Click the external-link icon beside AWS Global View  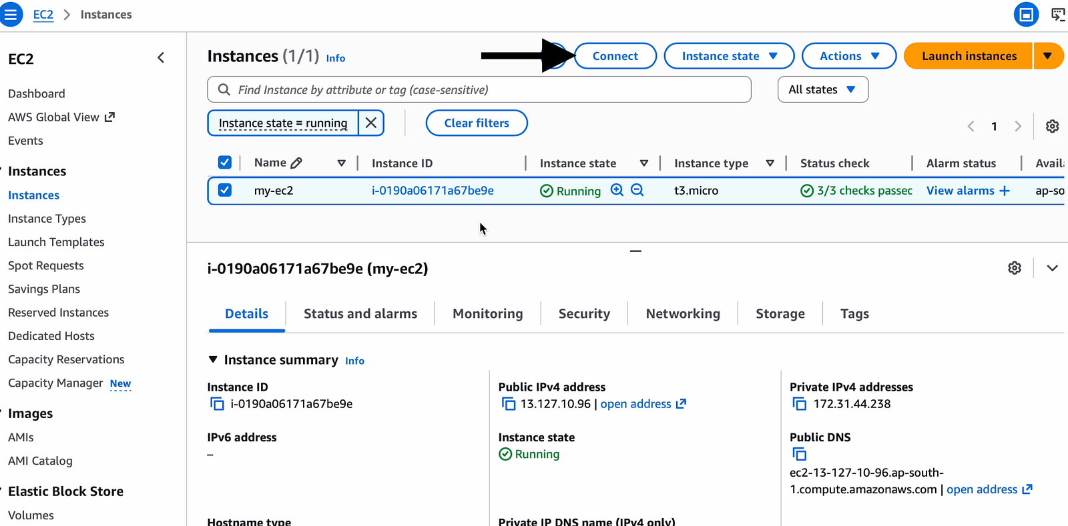click(x=109, y=117)
